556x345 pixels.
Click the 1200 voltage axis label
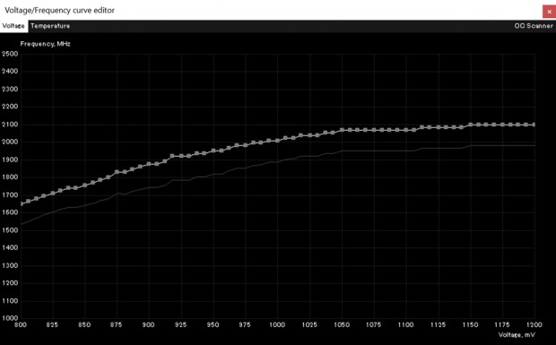pos(534,324)
